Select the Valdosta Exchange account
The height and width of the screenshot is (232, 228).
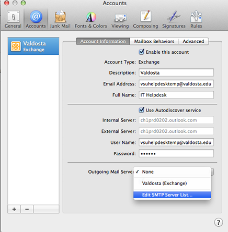[x=33, y=46]
